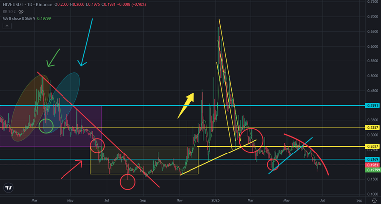Select the 0.7000 price scale label
This screenshot has height=204, width=381.
pyautogui.click(x=372, y=17)
